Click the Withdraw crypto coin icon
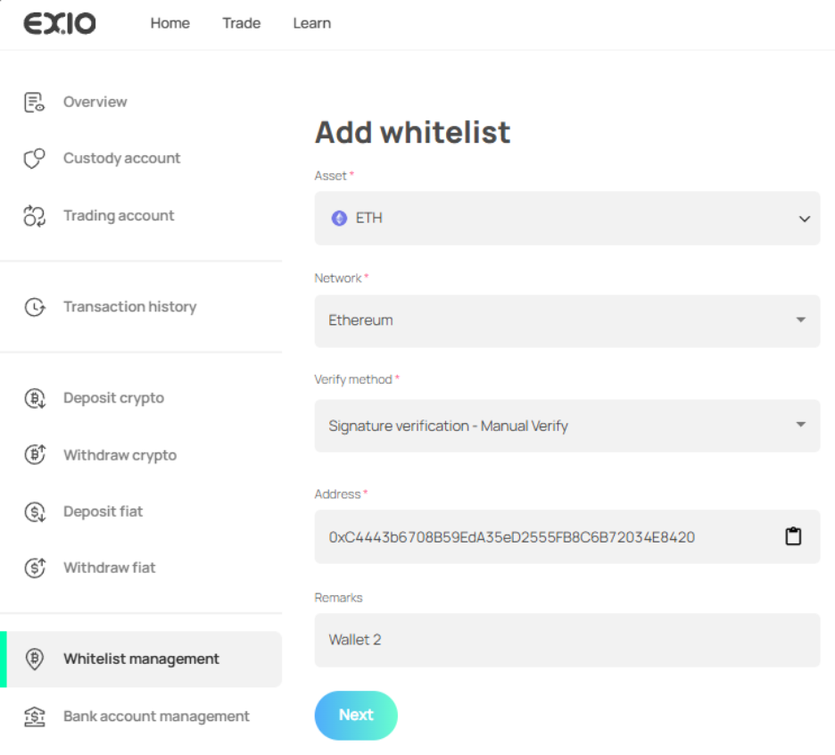The image size is (835, 755). (34, 455)
